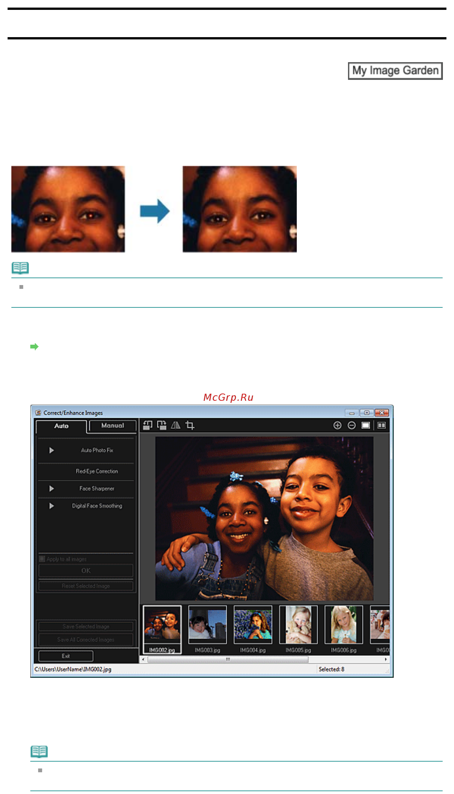Select Auto Photo Fix label
Screen dimensions: 454x794
97,450
